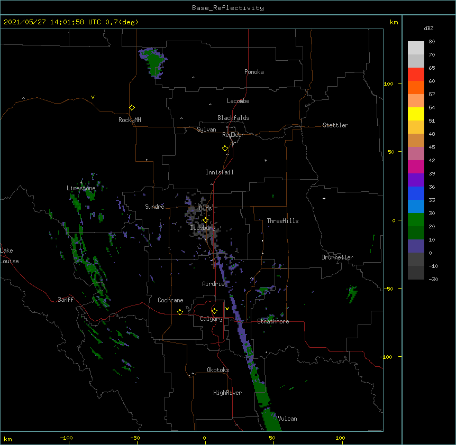This screenshot has width=456, height=445.
Task: Click the yellow 54 dBZ color swatch
Action: (416, 114)
